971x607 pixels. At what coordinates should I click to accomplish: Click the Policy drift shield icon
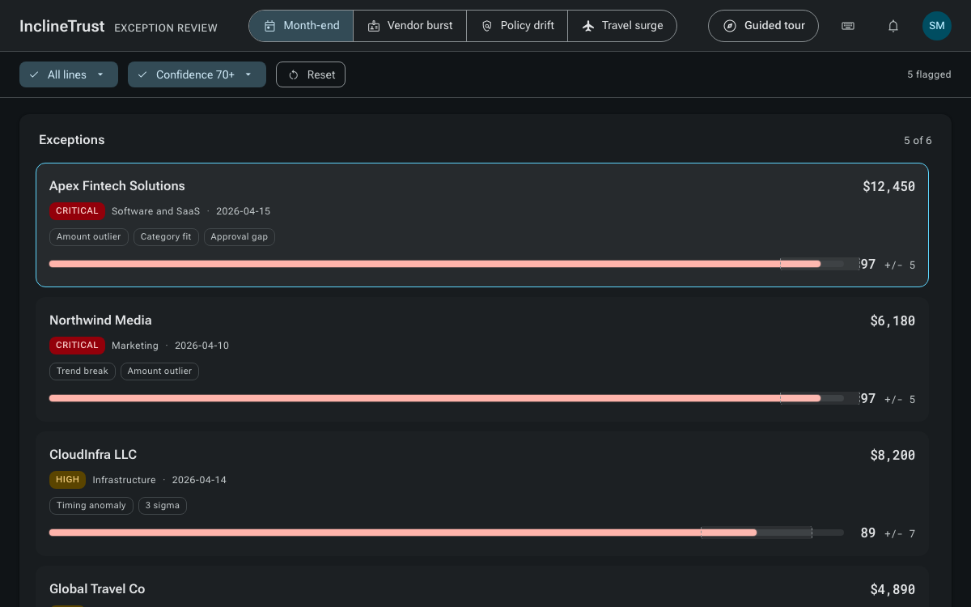click(487, 26)
